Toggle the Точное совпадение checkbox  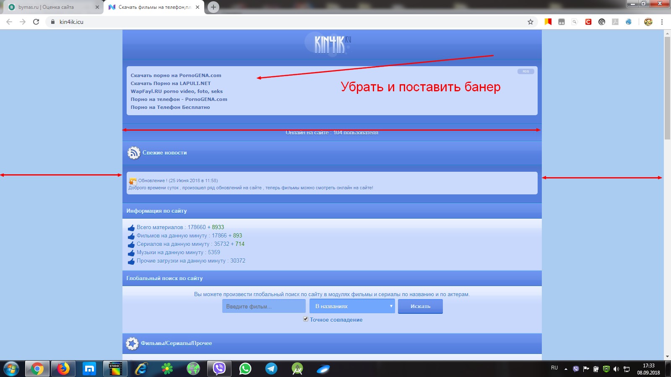[306, 319]
